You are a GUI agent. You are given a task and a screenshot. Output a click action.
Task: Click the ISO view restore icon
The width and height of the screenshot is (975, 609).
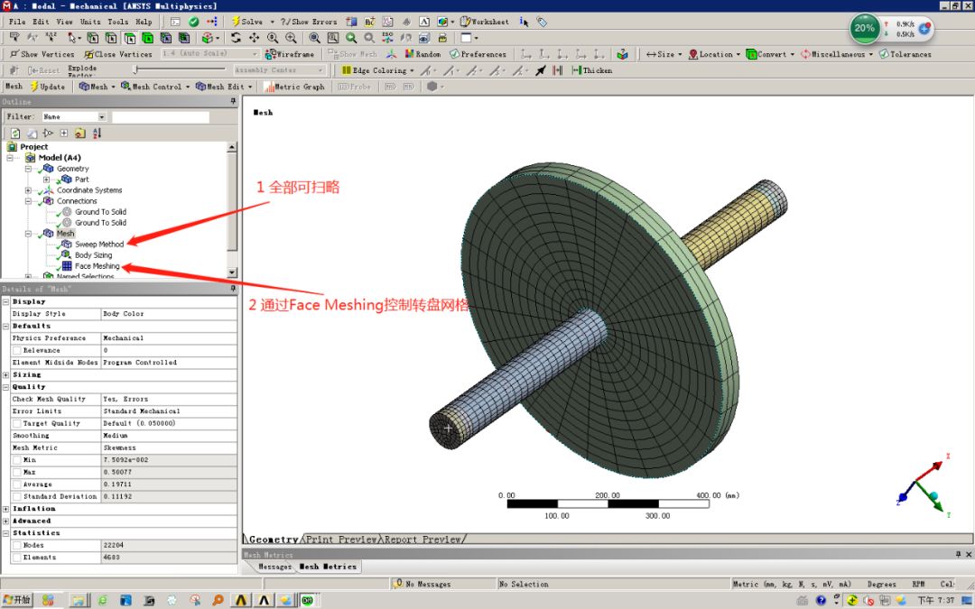386,38
